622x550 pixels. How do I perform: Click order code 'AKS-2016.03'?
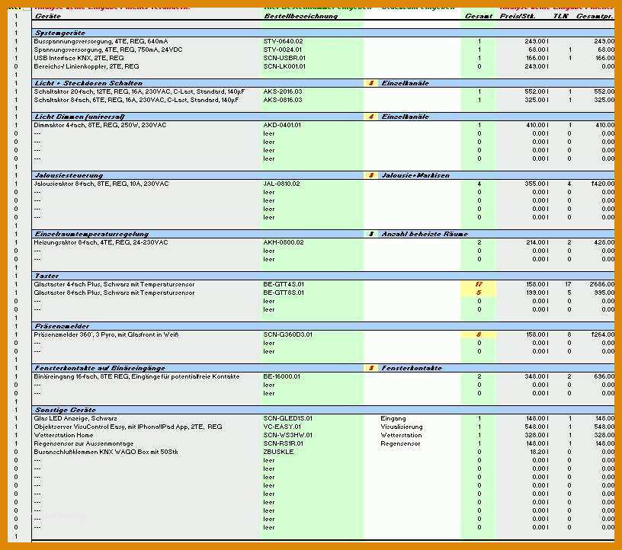283,91
